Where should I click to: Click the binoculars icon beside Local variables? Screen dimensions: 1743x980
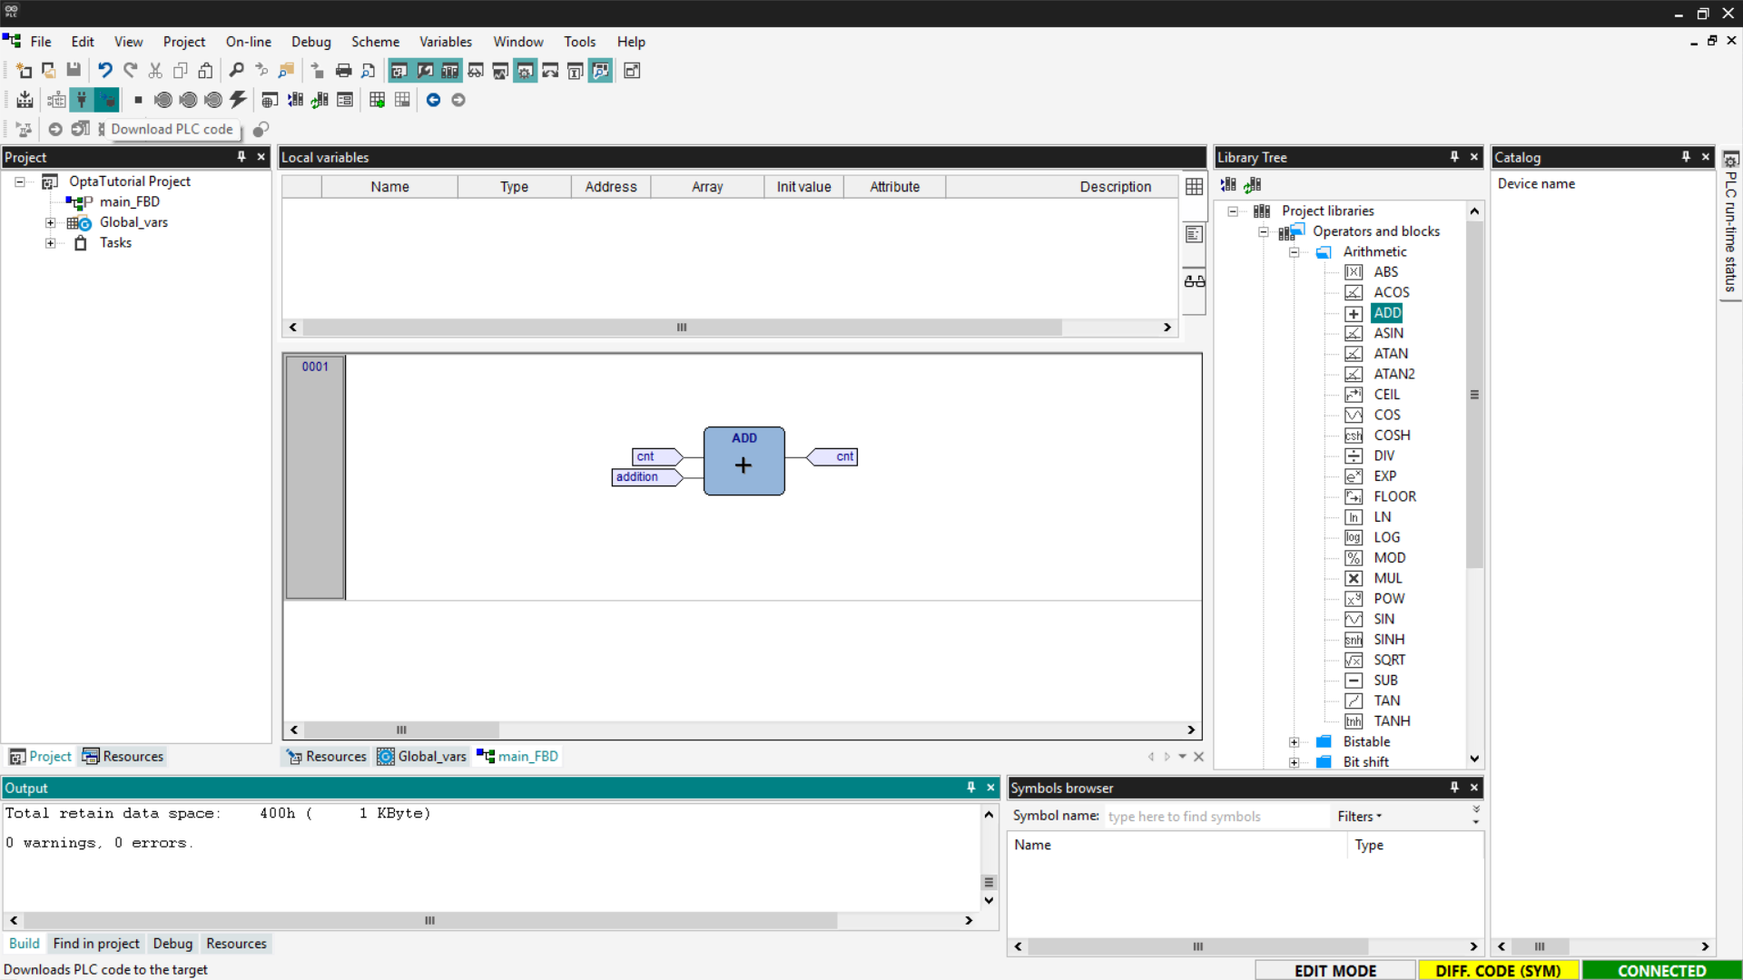[x=1194, y=281]
